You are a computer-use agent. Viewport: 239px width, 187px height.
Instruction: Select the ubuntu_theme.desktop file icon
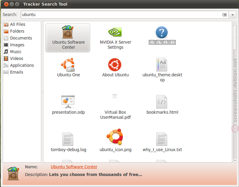tap(162, 65)
